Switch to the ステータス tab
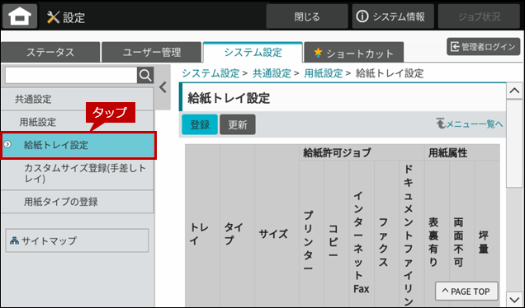 (50, 52)
